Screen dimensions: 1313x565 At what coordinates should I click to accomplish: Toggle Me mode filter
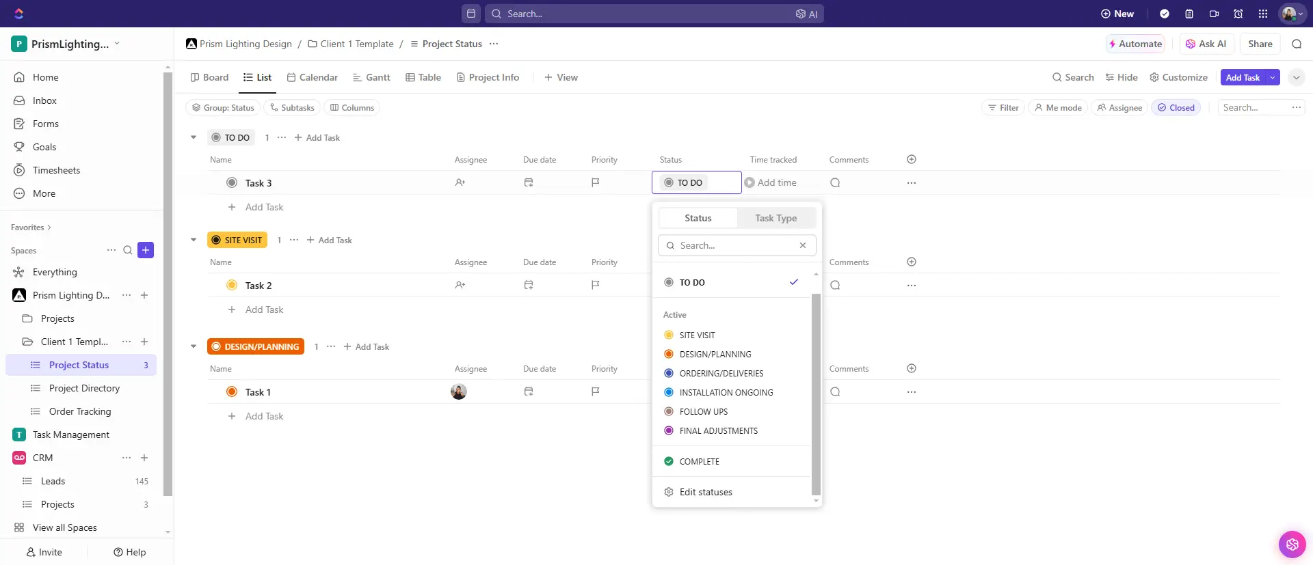[x=1058, y=107]
